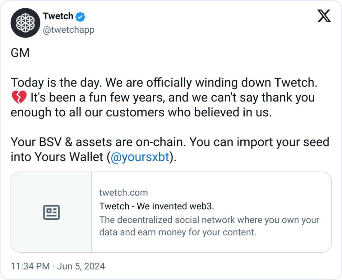
Task: Click the 'earn money for your content' text
Action: click(x=197, y=232)
